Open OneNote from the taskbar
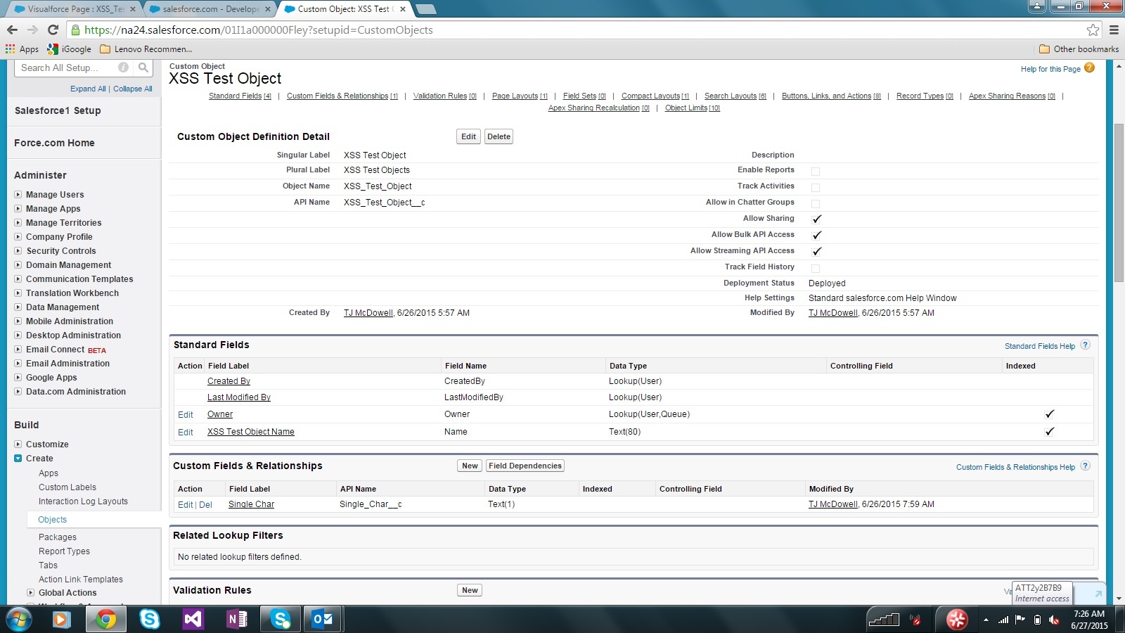The width and height of the screenshot is (1125, 633). (236, 620)
